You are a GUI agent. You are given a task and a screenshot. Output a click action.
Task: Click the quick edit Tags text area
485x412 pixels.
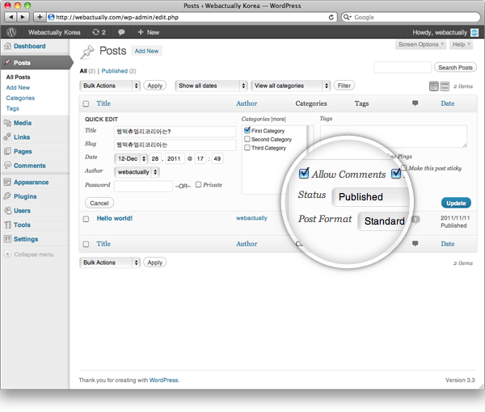click(x=394, y=137)
